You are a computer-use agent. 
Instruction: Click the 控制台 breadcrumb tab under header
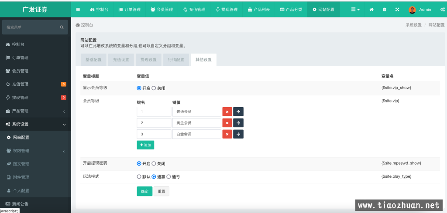coord(84,25)
